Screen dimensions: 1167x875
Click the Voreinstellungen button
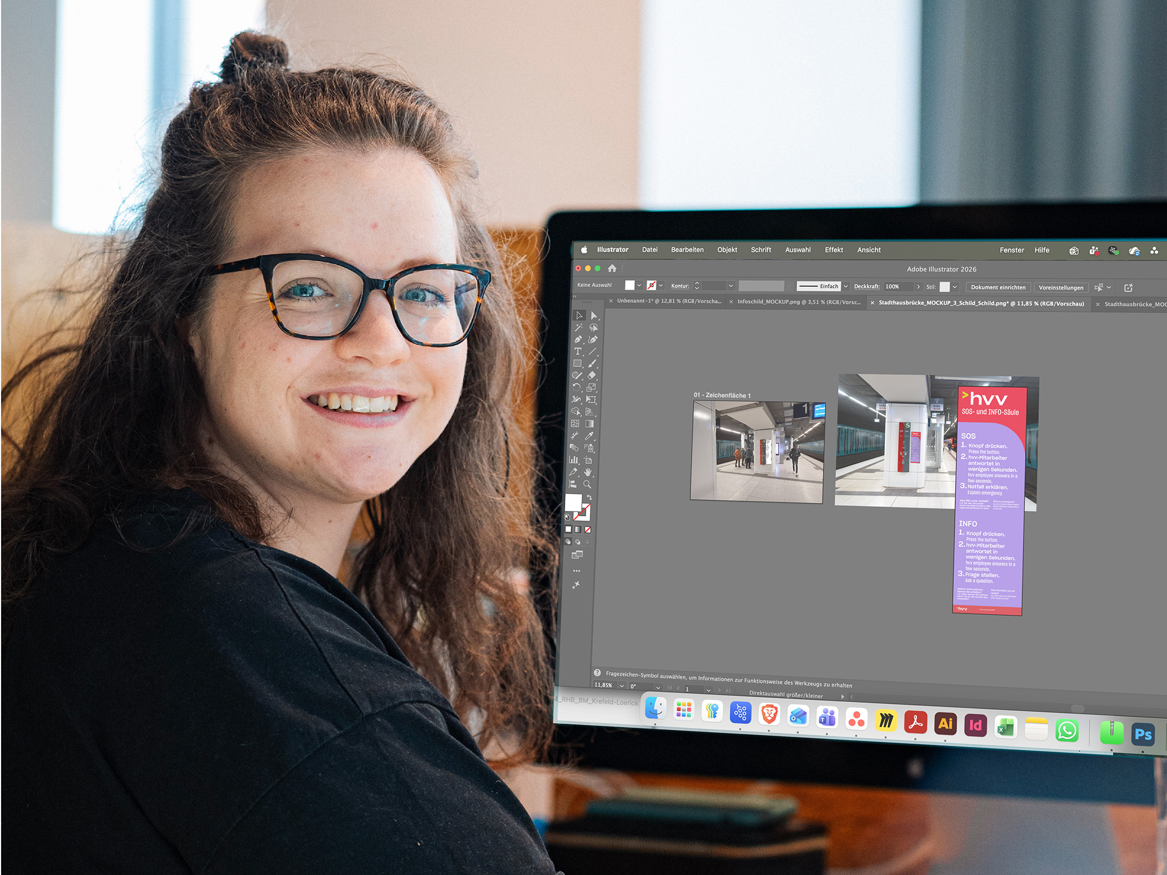click(1060, 288)
